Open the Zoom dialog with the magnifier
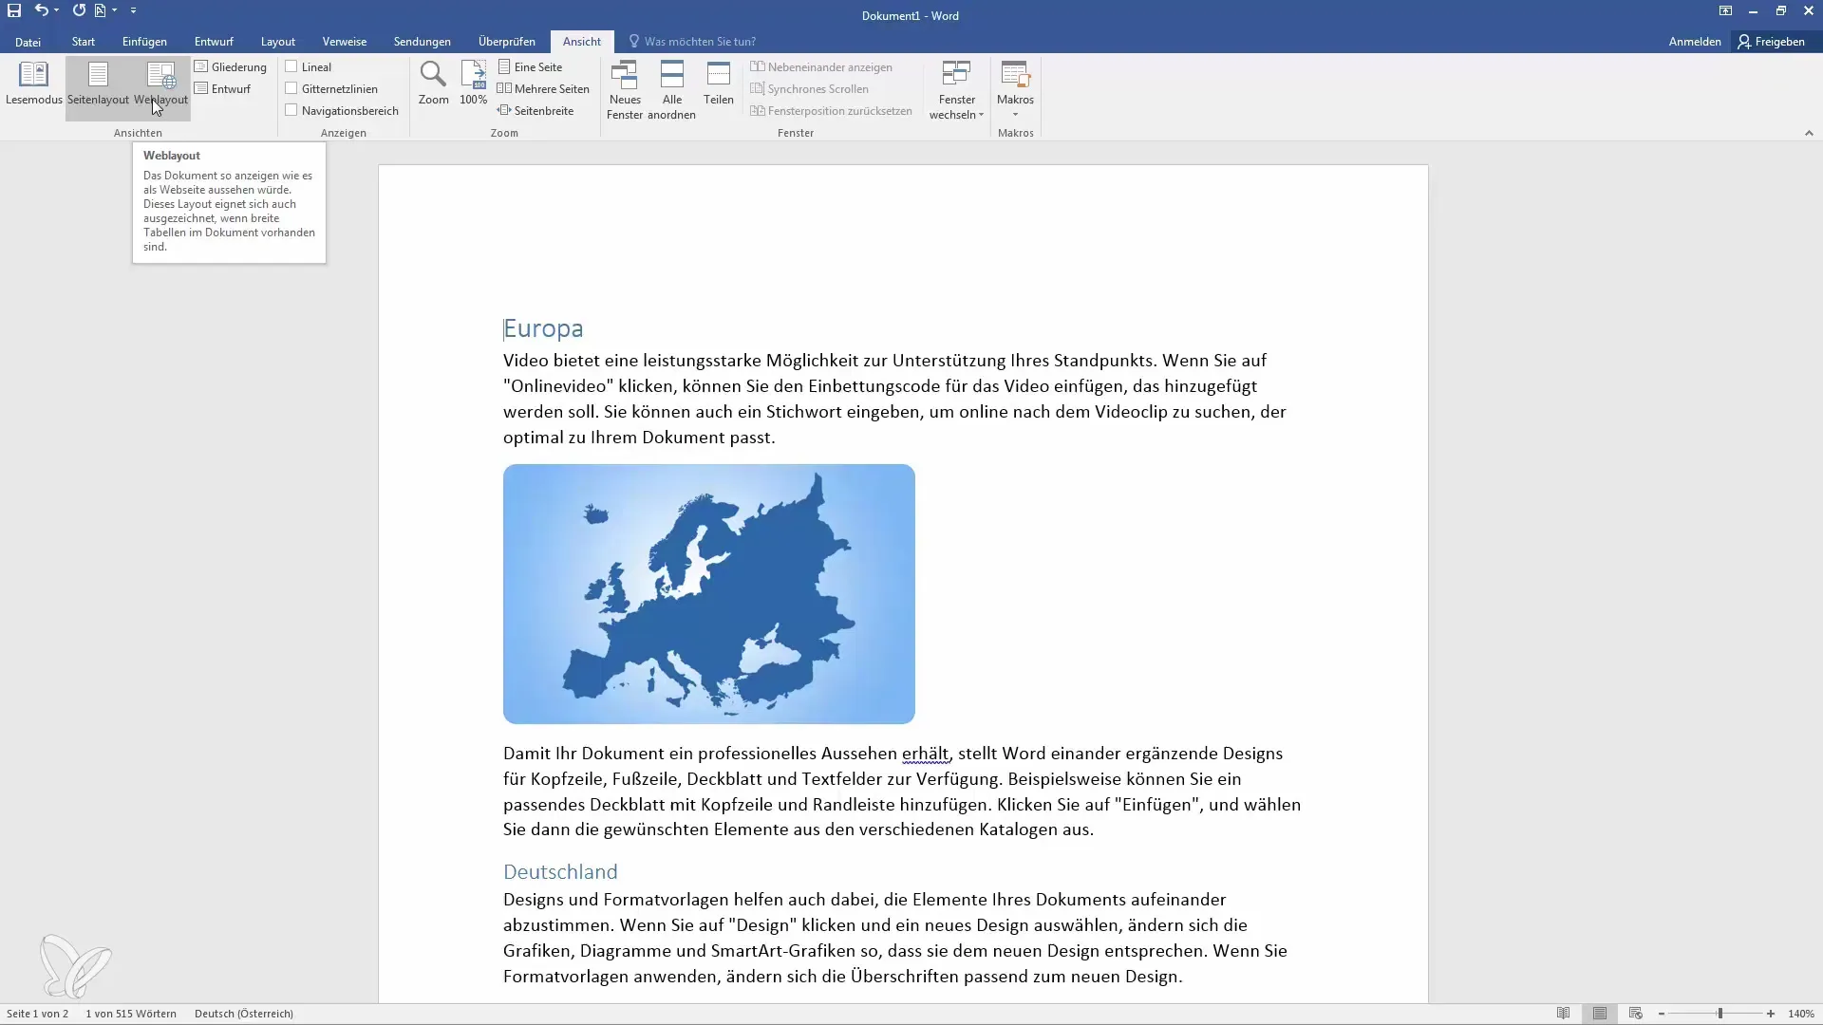The image size is (1823, 1025). [433, 84]
